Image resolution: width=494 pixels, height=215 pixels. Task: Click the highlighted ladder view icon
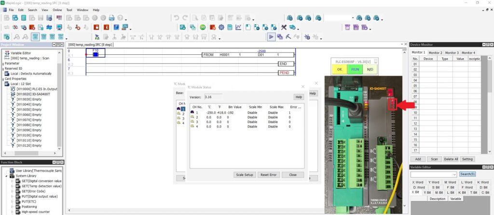(35, 37)
